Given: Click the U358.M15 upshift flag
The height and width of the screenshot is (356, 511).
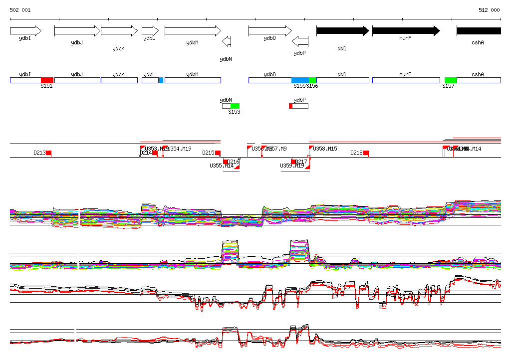Looking at the screenshot, I should [311, 148].
